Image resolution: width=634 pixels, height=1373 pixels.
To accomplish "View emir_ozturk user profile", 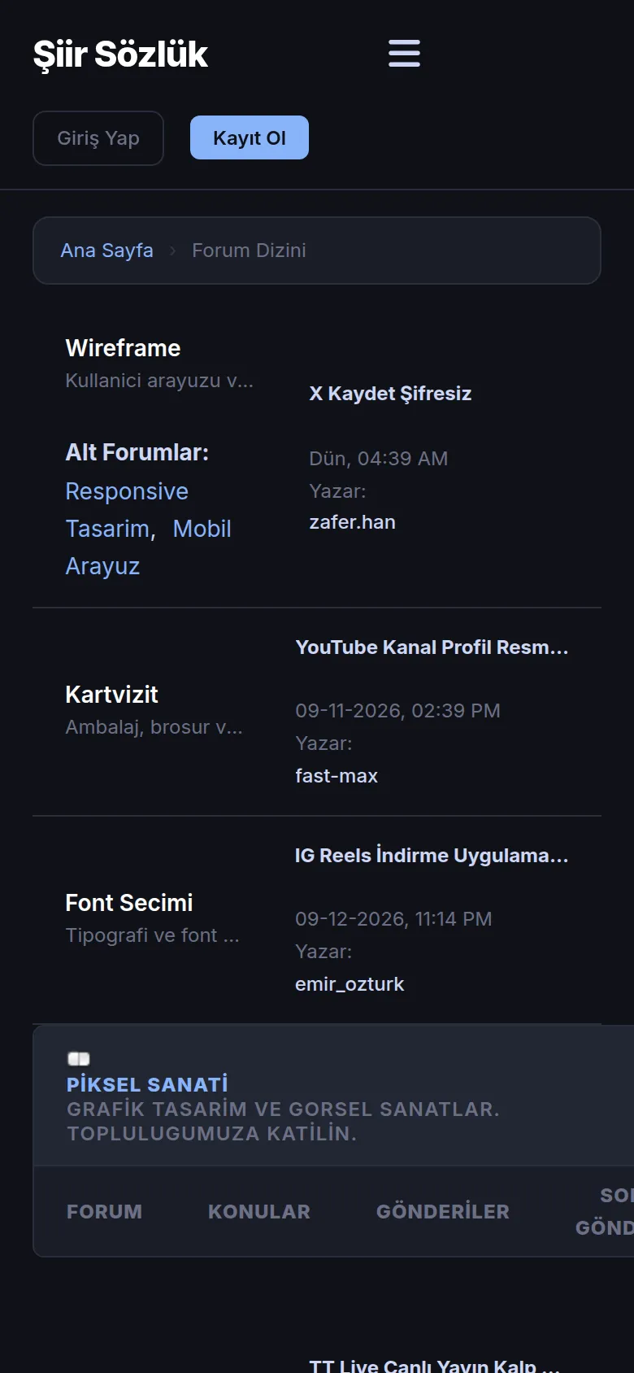I will tap(350, 984).
